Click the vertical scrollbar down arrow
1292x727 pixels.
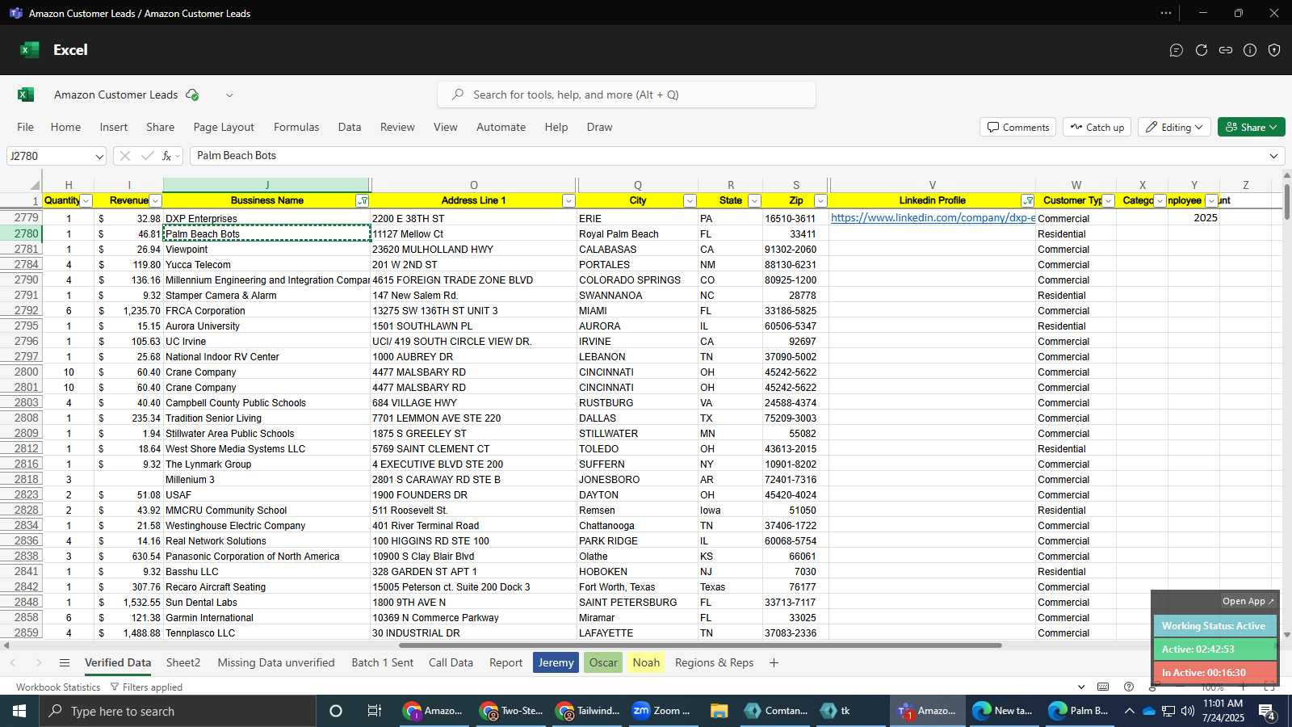(1286, 635)
